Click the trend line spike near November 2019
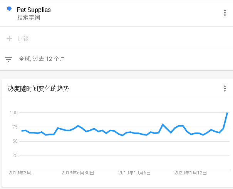 click(x=163, y=124)
